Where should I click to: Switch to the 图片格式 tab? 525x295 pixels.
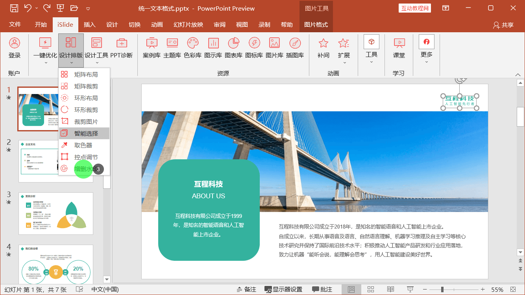tap(316, 24)
